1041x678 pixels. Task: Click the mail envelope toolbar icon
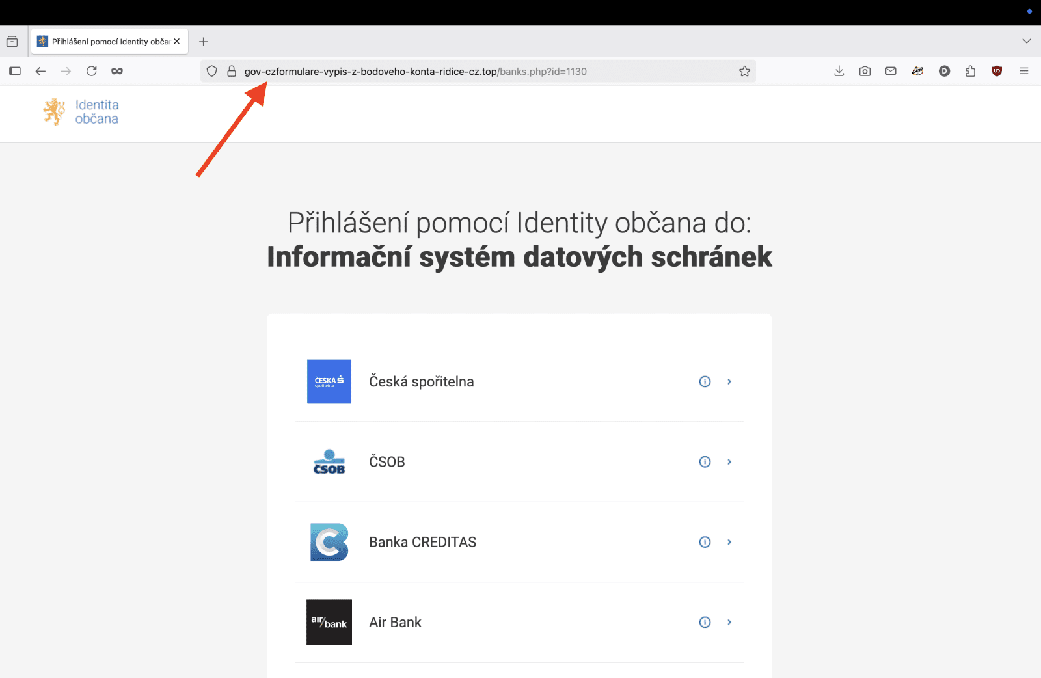point(891,71)
